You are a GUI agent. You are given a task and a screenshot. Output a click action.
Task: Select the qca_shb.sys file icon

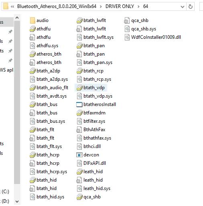(127, 29)
